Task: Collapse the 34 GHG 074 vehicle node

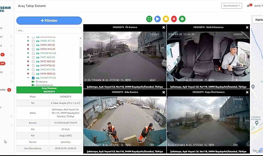Action: pyautogui.click(x=28, y=78)
